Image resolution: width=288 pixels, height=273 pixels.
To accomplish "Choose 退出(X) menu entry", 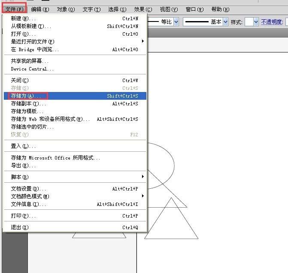I will click(x=75, y=227).
